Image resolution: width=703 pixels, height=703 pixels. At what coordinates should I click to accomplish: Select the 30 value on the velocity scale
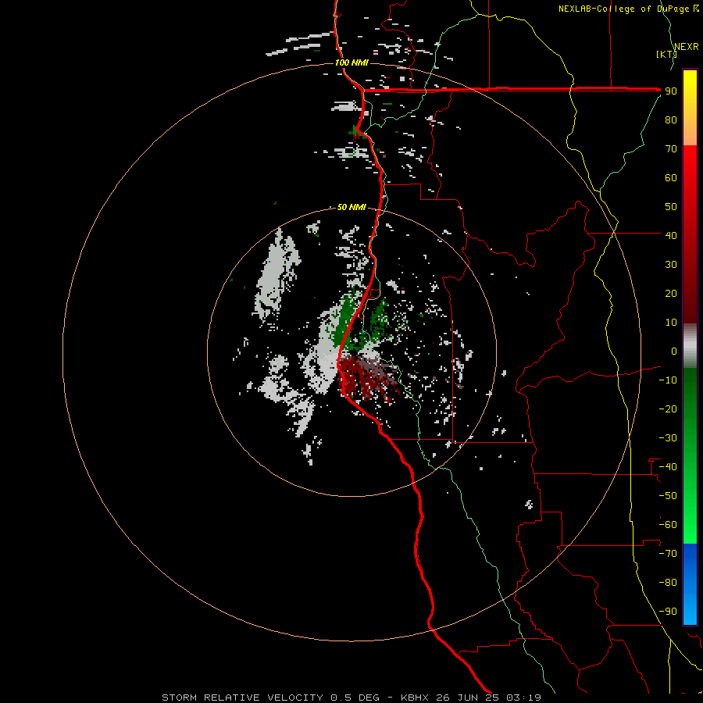(x=671, y=265)
